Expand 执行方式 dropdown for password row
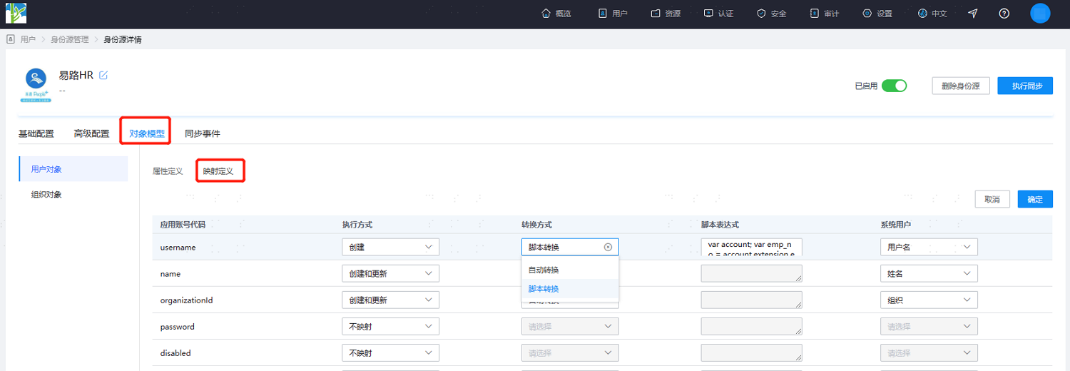 pos(390,326)
